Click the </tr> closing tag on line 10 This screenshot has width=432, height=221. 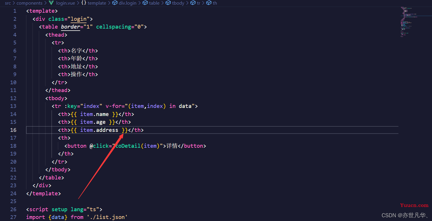(59, 83)
